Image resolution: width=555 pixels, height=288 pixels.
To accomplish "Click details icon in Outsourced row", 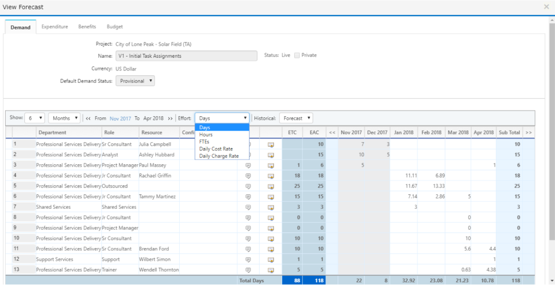I will coord(271,186).
